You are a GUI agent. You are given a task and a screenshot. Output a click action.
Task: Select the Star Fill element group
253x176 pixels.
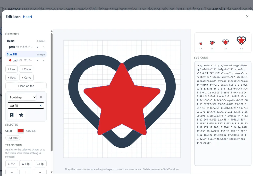pos(26,54)
